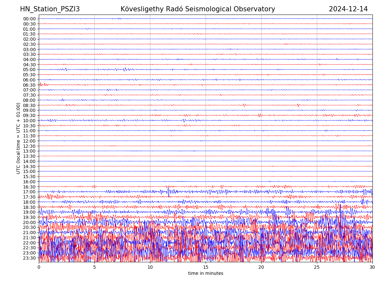Click the 08:30 trace row label
Viewport: 388px width, 291px height.
click(29, 105)
